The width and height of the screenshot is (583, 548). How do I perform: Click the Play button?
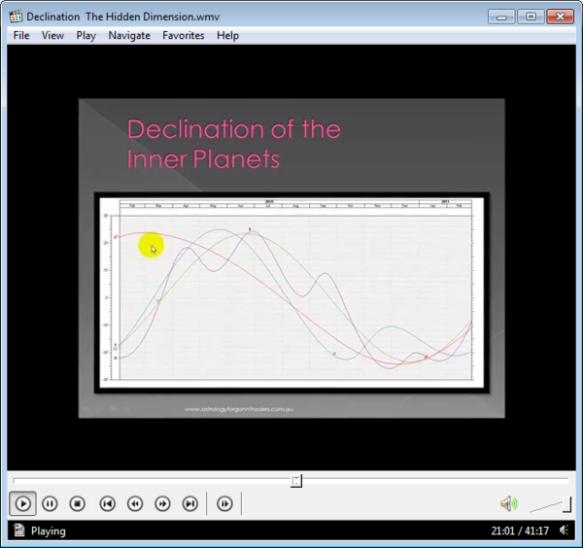23,503
